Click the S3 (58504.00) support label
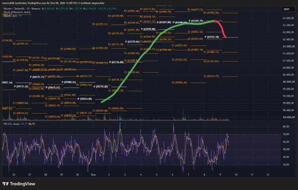298x190 pixels. pyautogui.click(x=116, y=109)
